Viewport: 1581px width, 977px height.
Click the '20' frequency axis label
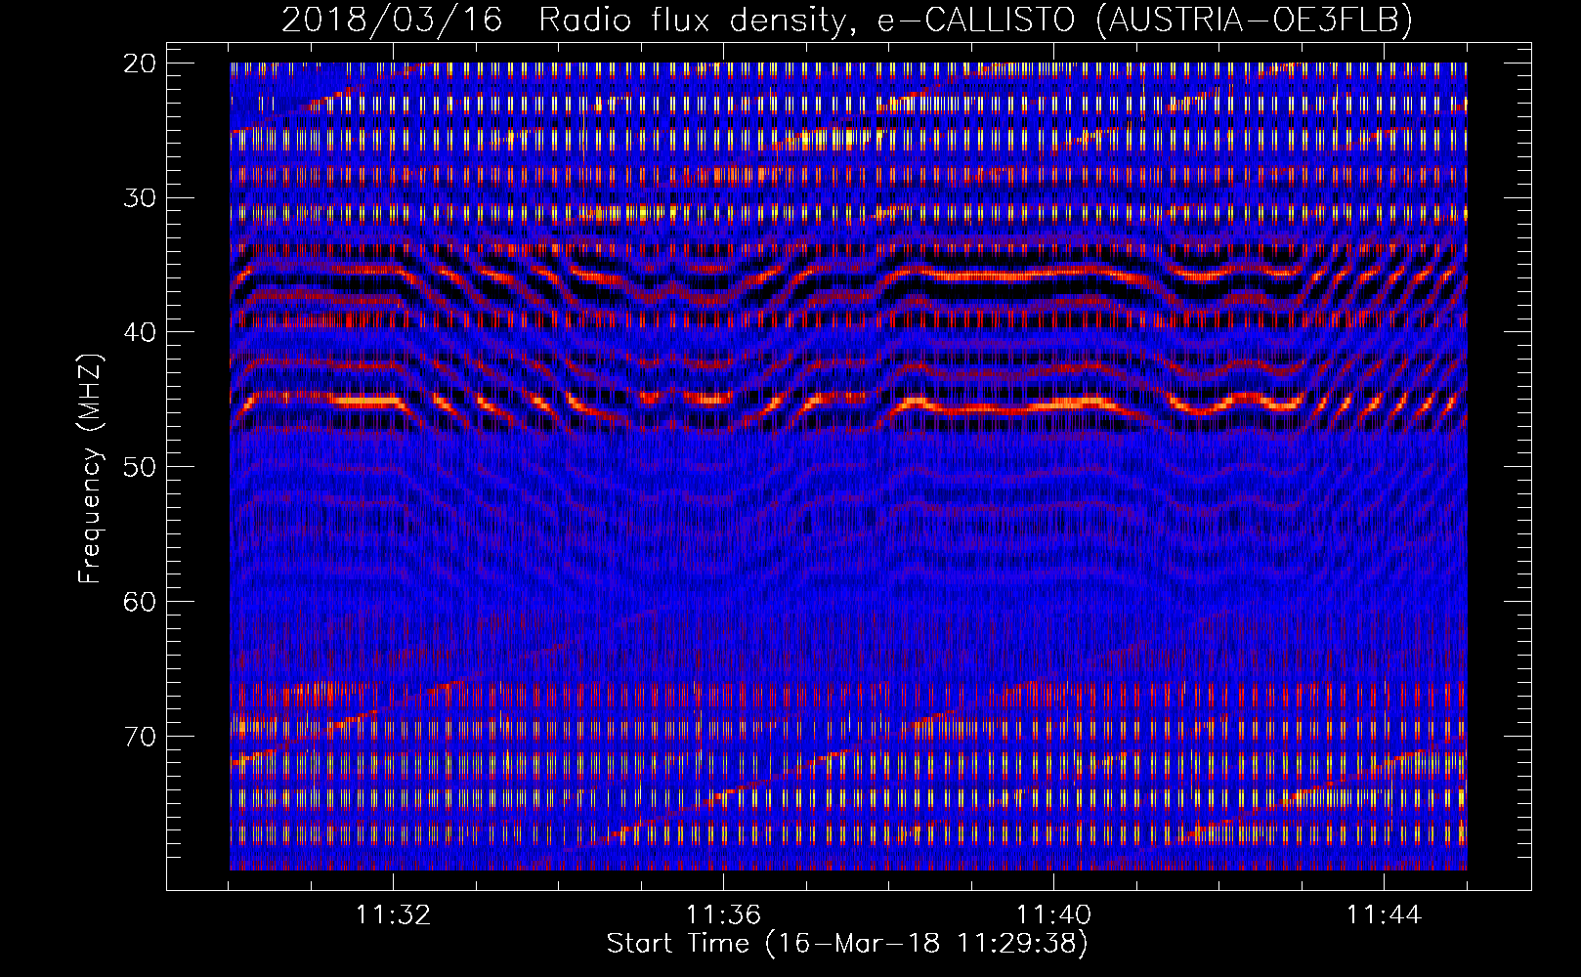tap(141, 64)
